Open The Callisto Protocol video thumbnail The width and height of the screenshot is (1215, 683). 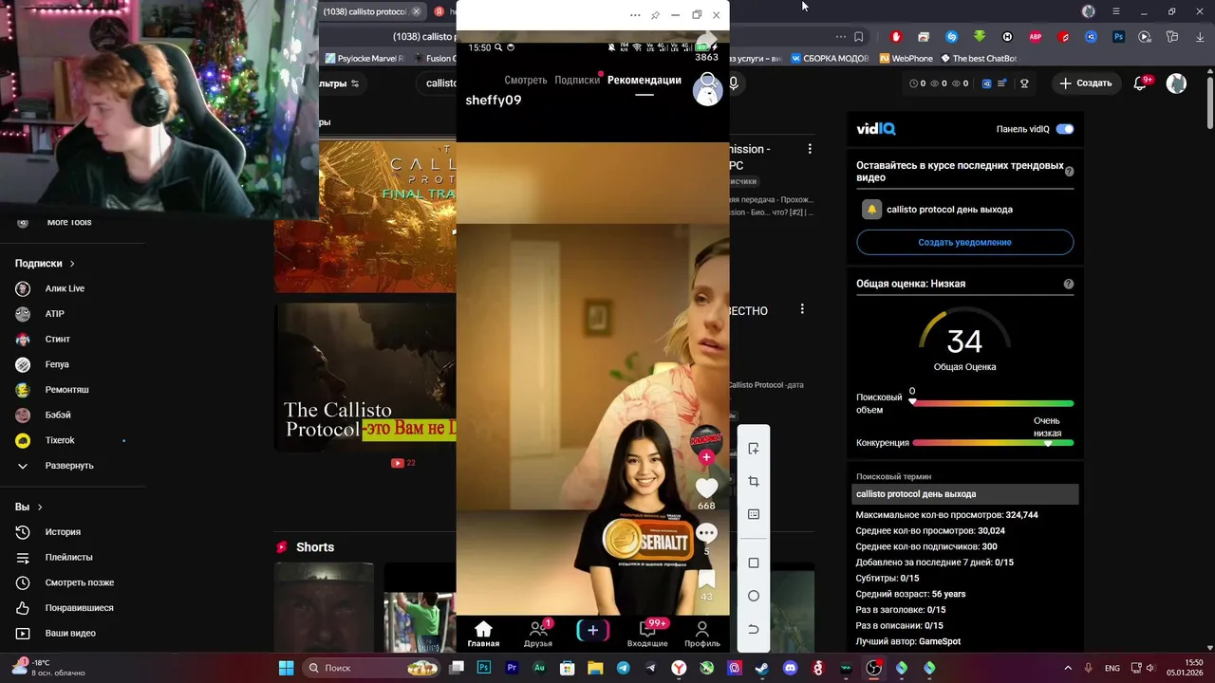point(365,377)
